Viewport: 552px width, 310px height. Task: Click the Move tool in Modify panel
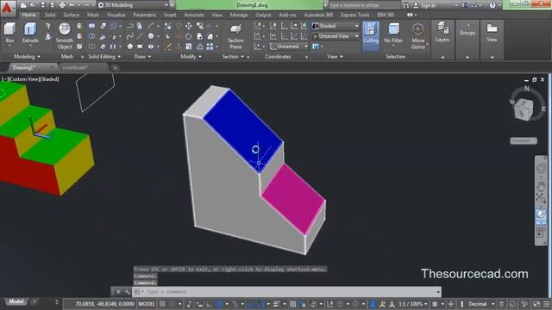(189, 26)
